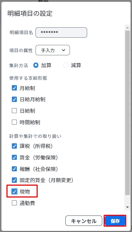The image size is (132, 232).
Task: Toggle the 課税（所得税） checkbox
Action: coord(14,146)
